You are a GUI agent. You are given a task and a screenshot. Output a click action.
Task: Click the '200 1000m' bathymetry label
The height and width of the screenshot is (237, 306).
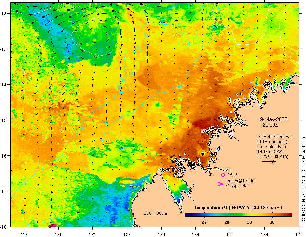[x=155, y=213]
